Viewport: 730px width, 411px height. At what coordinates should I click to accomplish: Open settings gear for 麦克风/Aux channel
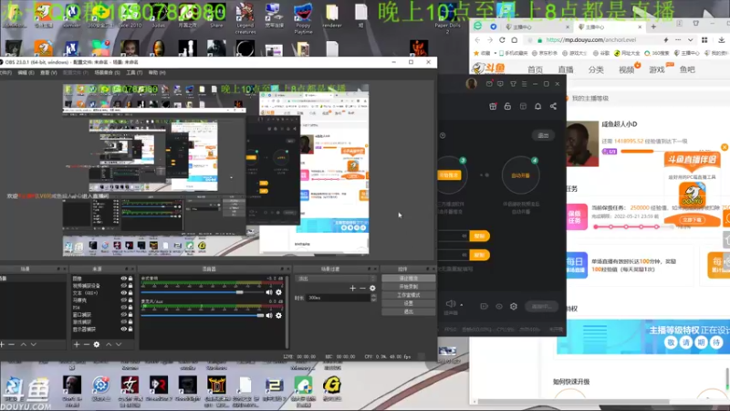point(278,315)
